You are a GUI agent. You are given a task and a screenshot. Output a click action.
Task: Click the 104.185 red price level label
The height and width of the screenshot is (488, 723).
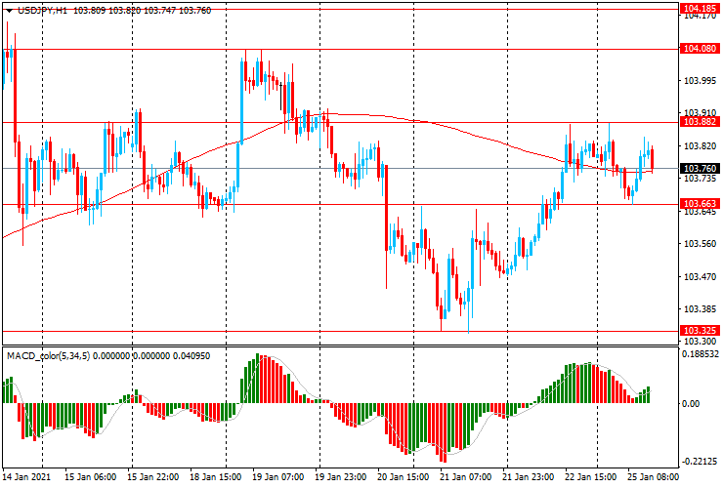(x=700, y=9)
